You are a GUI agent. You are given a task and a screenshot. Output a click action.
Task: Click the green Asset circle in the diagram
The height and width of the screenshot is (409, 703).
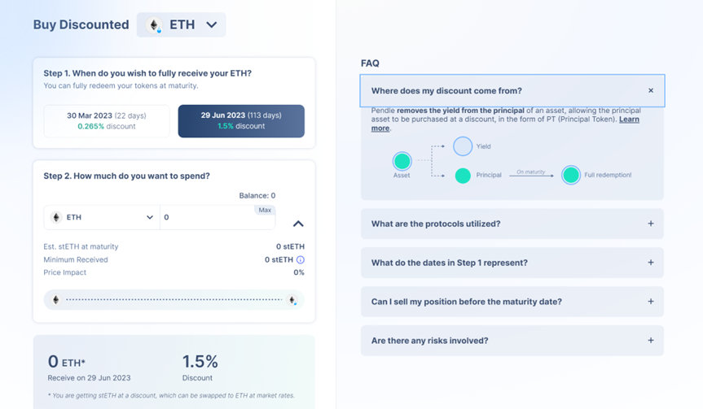click(x=402, y=161)
